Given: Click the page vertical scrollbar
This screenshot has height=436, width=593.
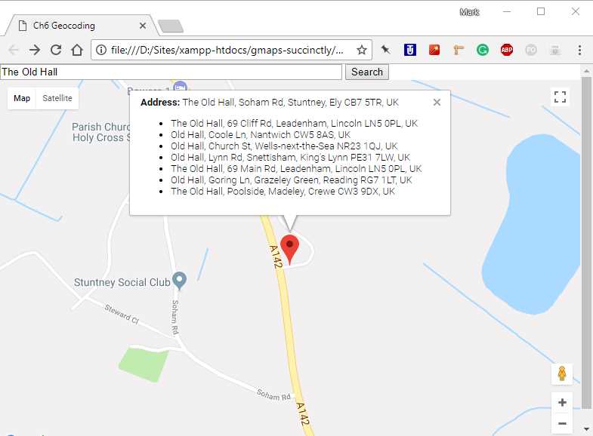Looking at the screenshot, I should tap(586, 243).
